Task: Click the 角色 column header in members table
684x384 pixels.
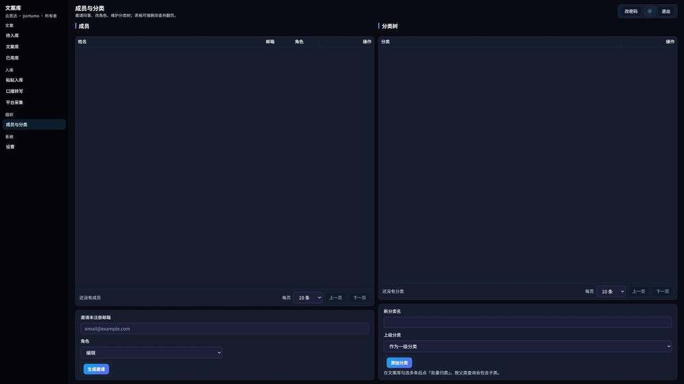Action: tap(299, 42)
